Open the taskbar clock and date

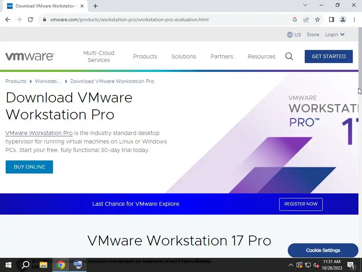coord(332,265)
